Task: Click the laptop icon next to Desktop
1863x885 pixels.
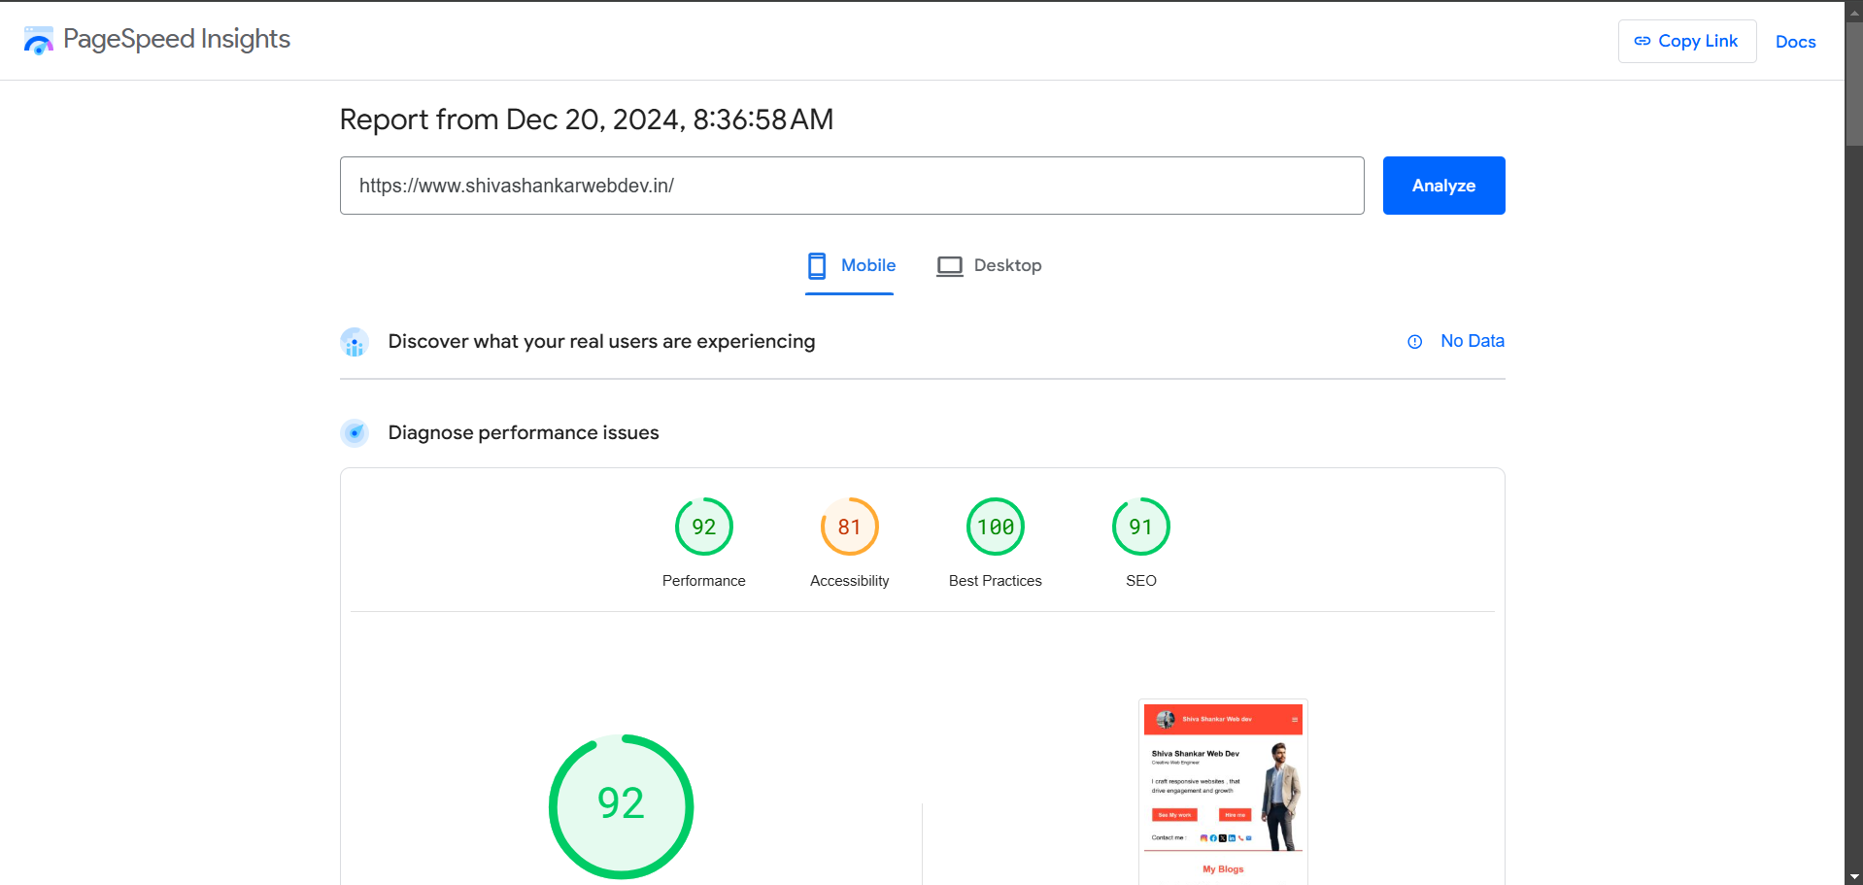Action: tap(949, 265)
